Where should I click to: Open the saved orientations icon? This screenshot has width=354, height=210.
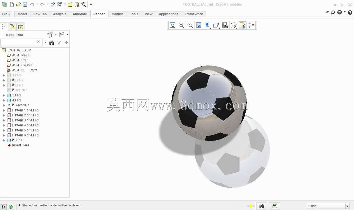tap(216, 25)
